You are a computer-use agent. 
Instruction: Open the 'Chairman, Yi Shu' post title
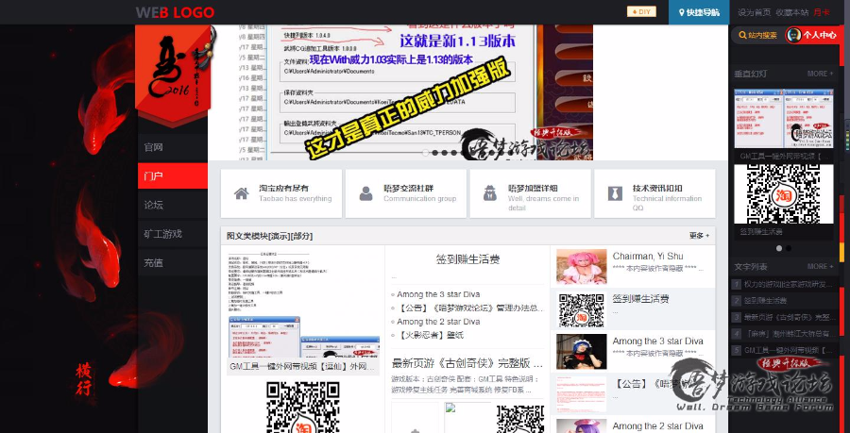[x=648, y=256]
